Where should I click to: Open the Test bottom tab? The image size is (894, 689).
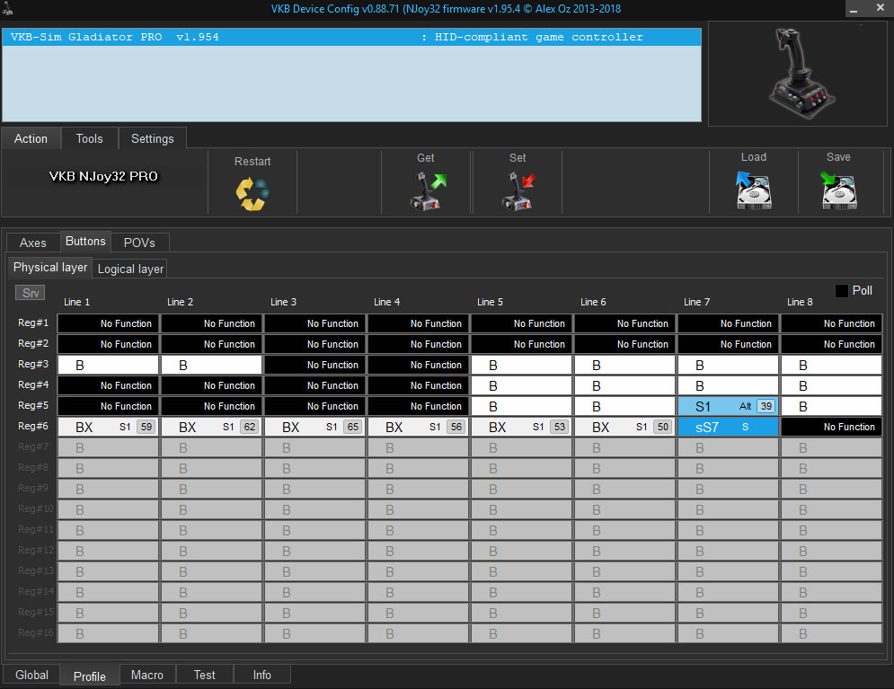point(205,675)
